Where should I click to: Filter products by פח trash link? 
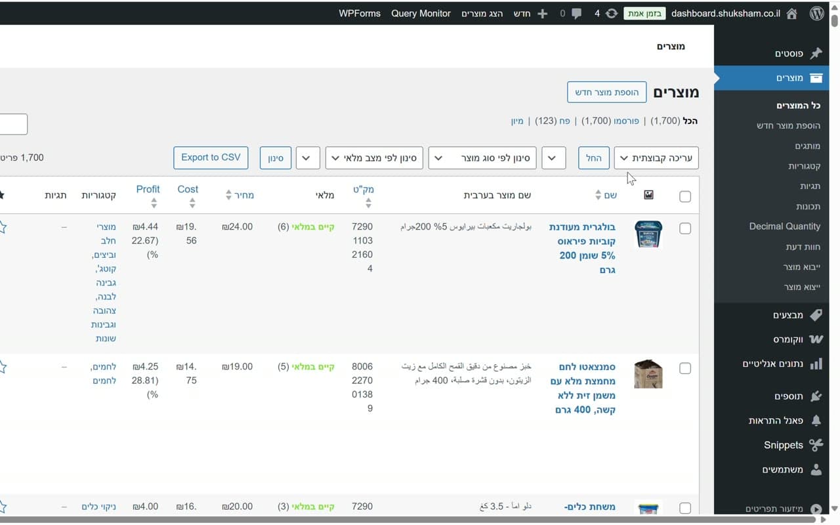pyautogui.click(x=564, y=121)
